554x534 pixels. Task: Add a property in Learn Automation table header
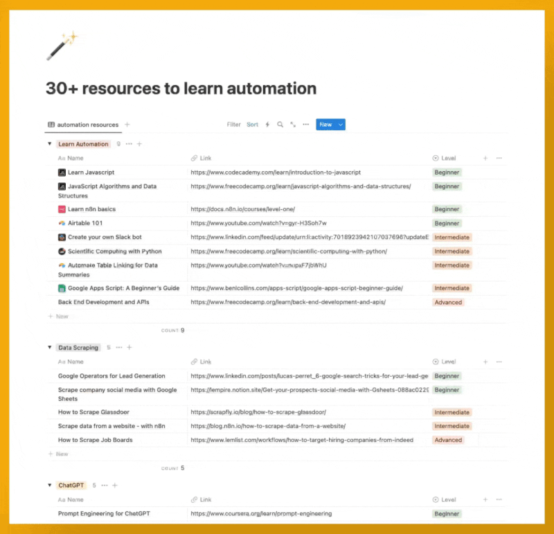pyautogui.click(x=485, y=158)
